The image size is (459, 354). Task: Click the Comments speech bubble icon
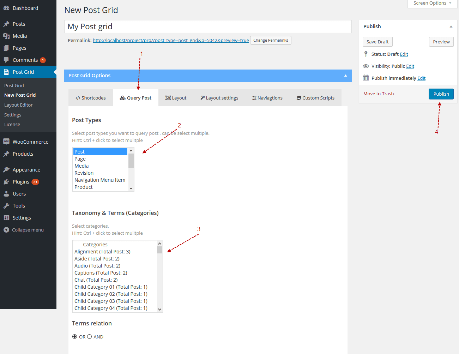click(x=6, y=60)
